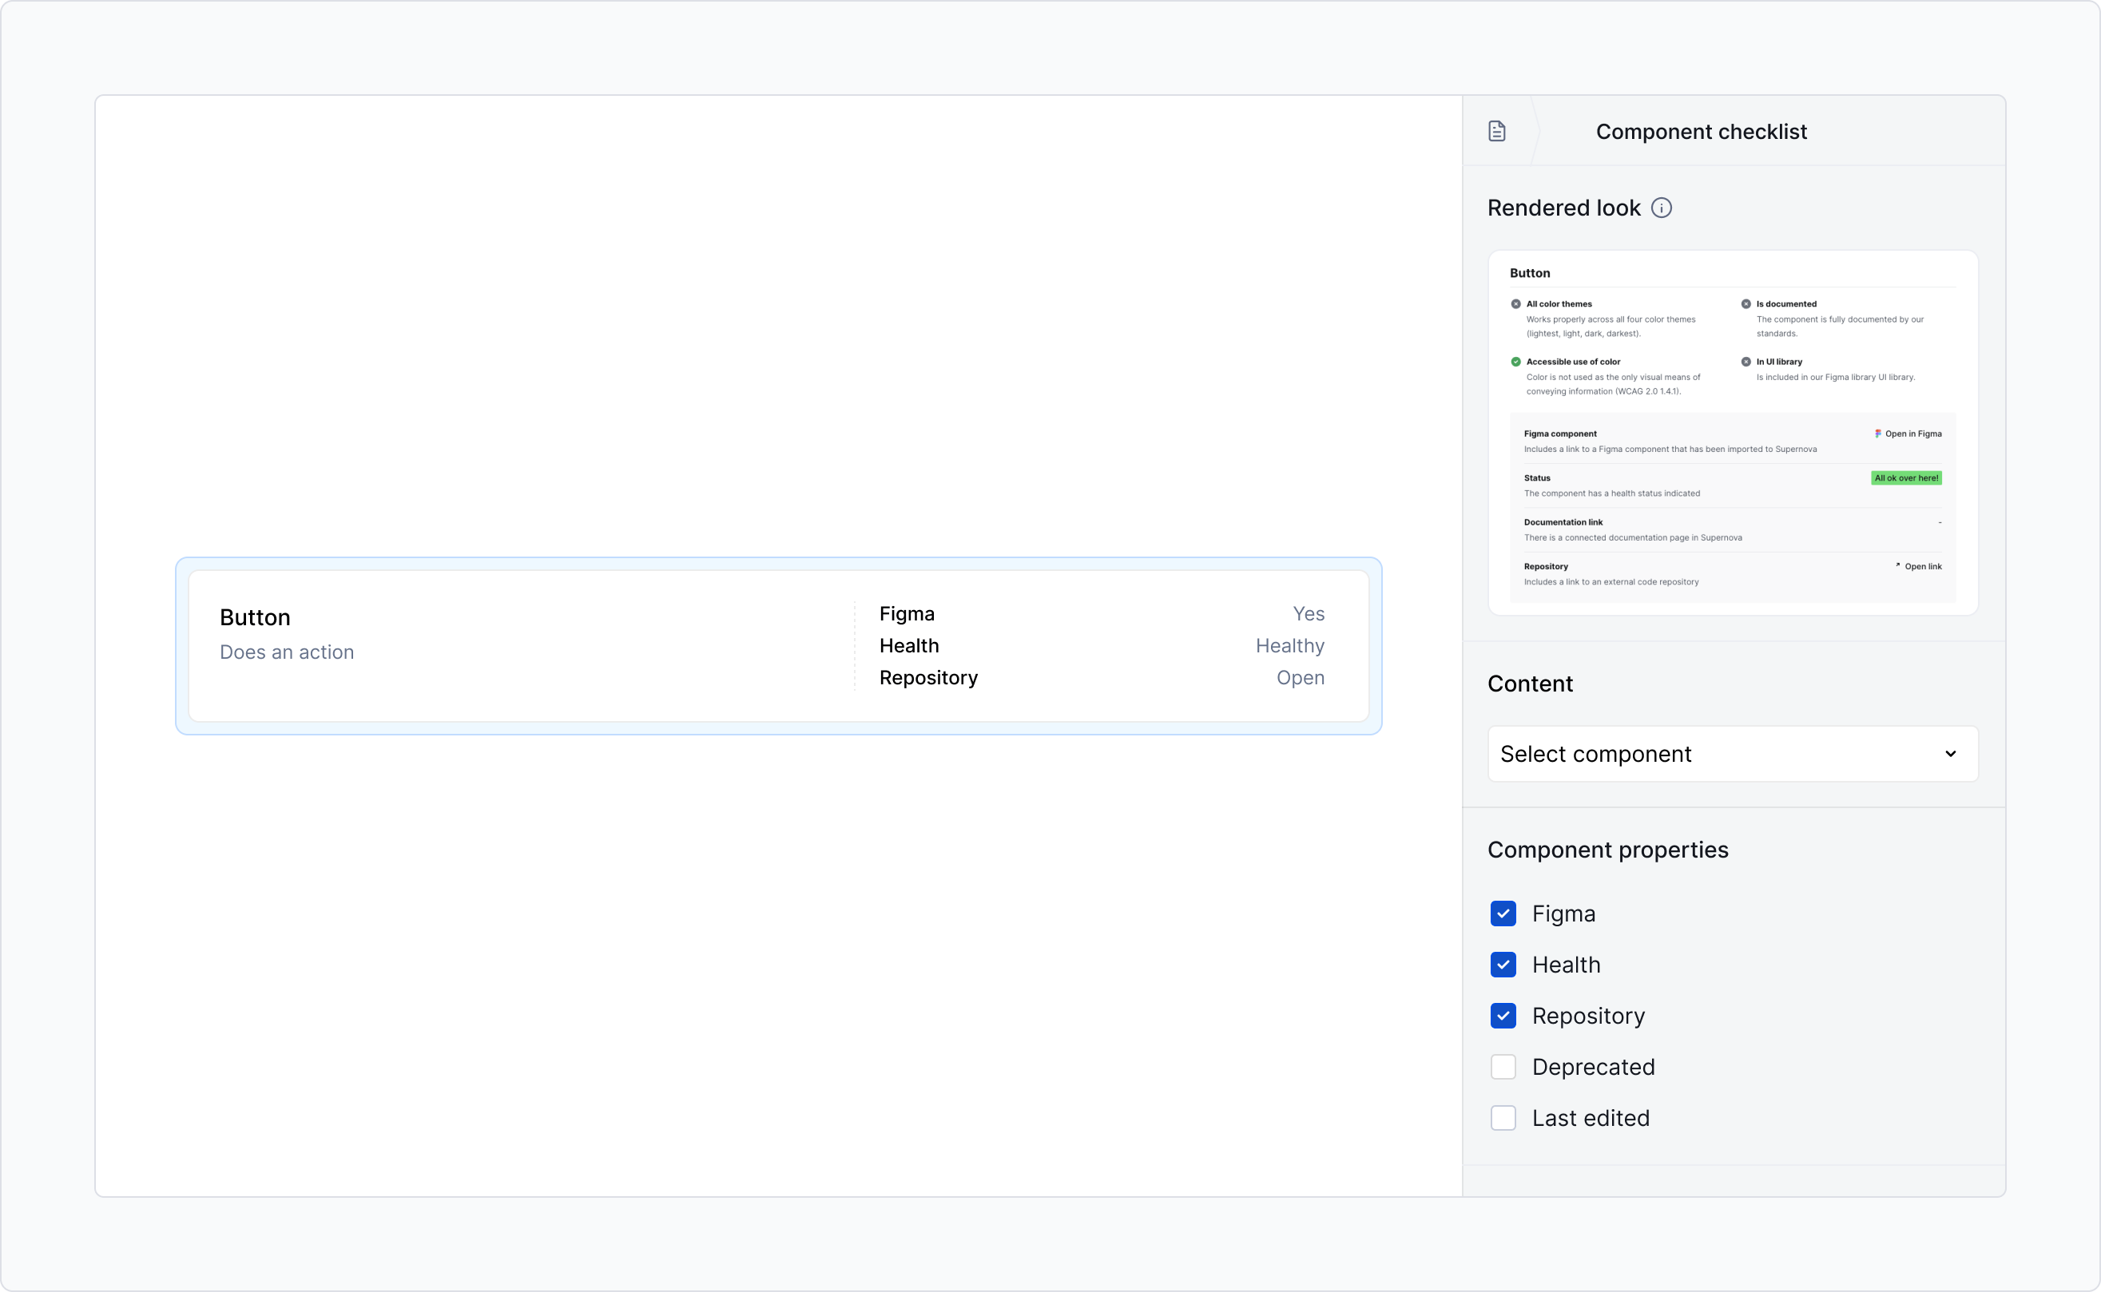
Task: Click the info icon beside Rendered look
Action: [x=1661, y=208]
